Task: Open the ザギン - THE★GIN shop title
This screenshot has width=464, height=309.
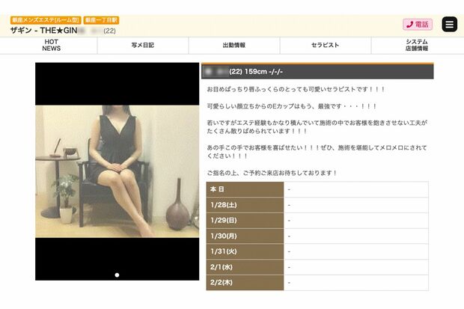Action: click(45, 30)
